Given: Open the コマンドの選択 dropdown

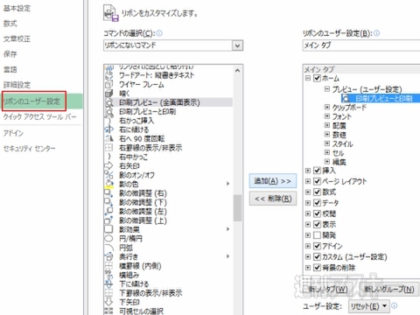Looking at the screenshot, I should tap(237, 45).
